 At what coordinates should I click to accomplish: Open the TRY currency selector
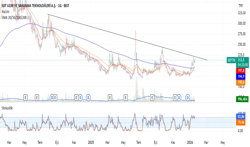tap(241, 6)
